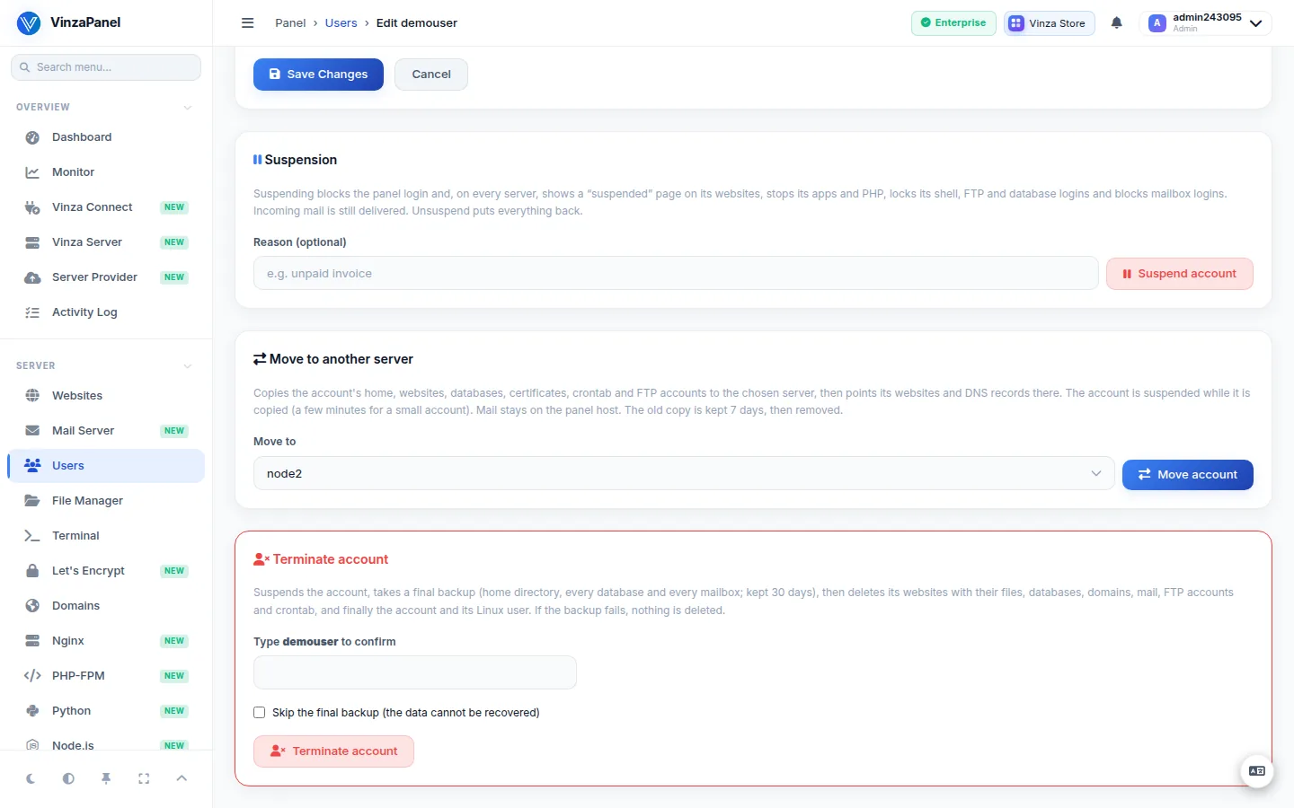Open notifications bell icon
Image resolution: width=1294 pixels, height=808 pixels.
point(1117,23)
